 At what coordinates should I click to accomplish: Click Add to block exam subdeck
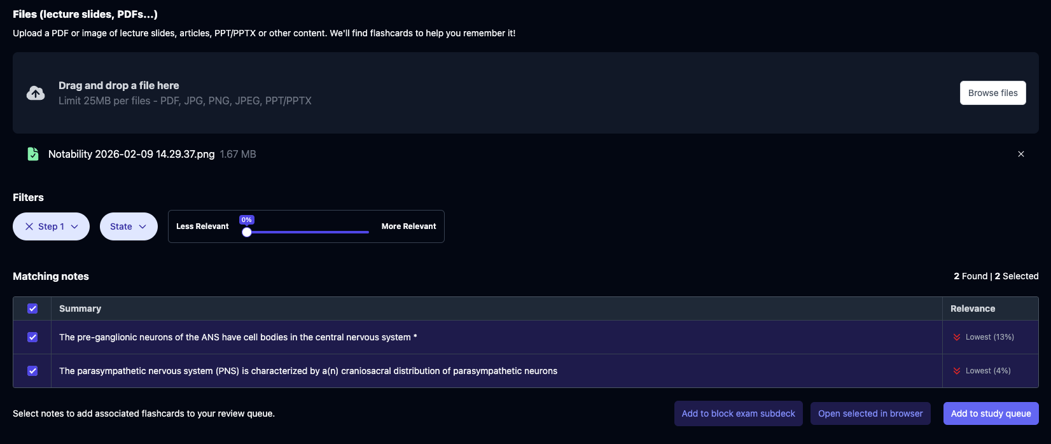click(x=738, y=413)
